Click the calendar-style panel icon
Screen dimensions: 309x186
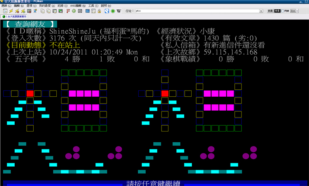[93, 11]
